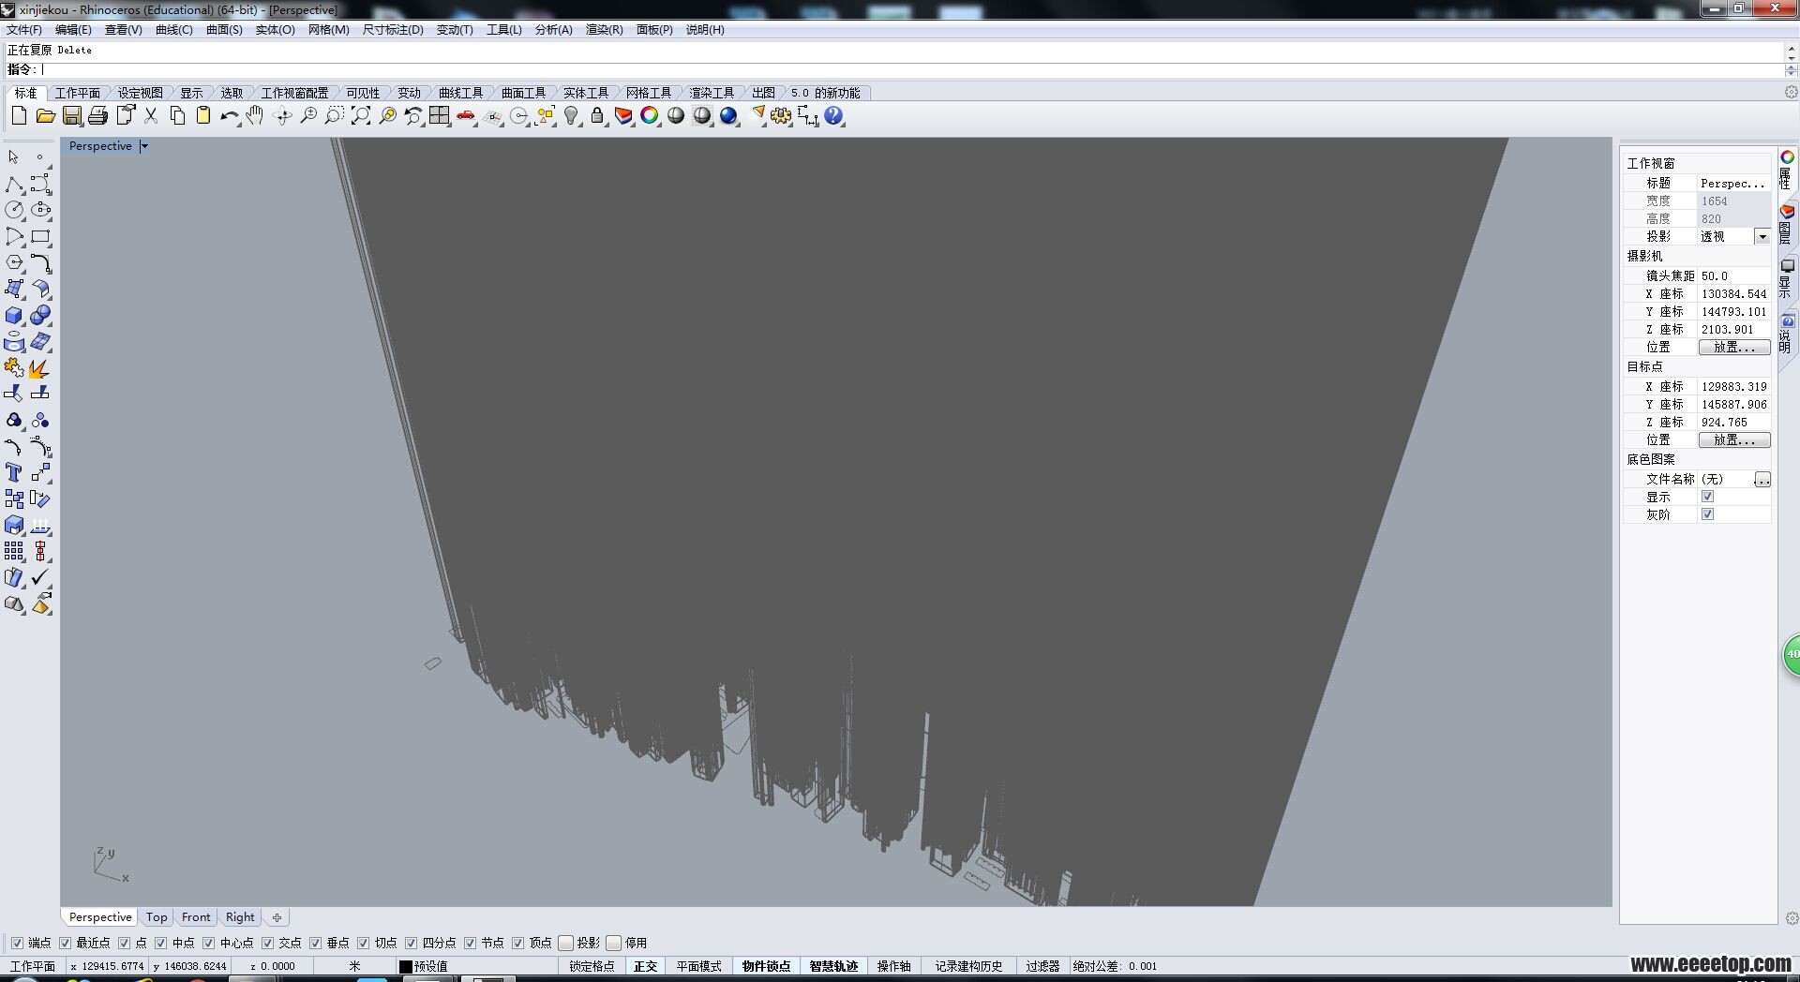This screenshot has width=1800, height=982.
Task: Select the Text object tool
Action: 14,472
